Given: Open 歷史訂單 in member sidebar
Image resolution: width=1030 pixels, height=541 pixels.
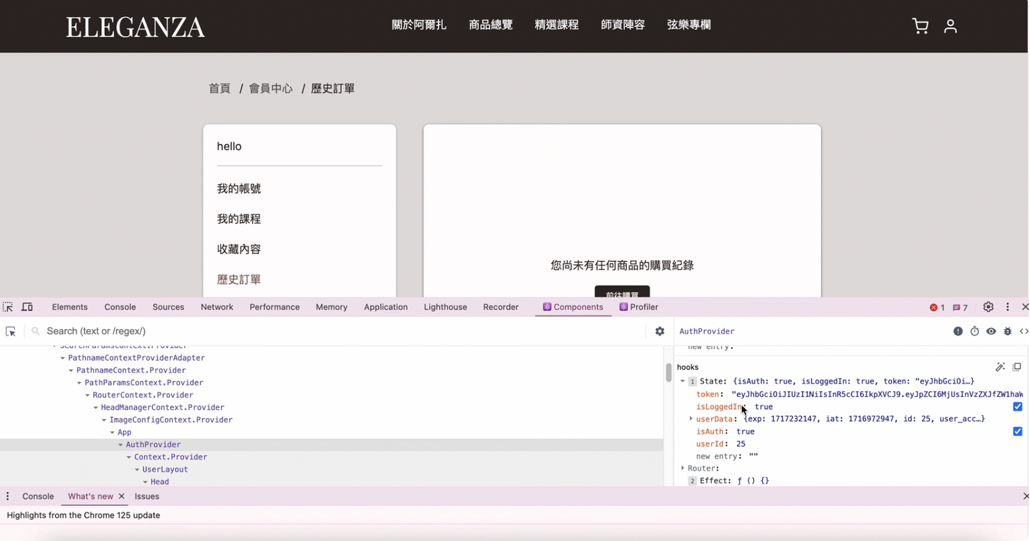Looking at the screenshot, I should 239,280.
